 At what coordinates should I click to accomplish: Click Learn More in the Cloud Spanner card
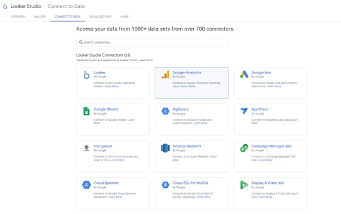tap(115, 197)
